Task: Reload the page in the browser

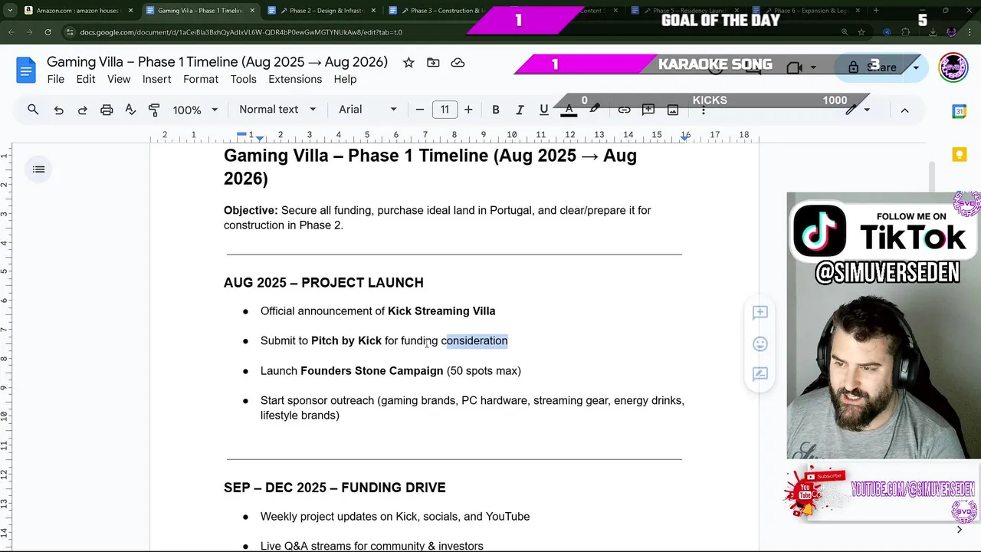Action: tap(48, 32)
